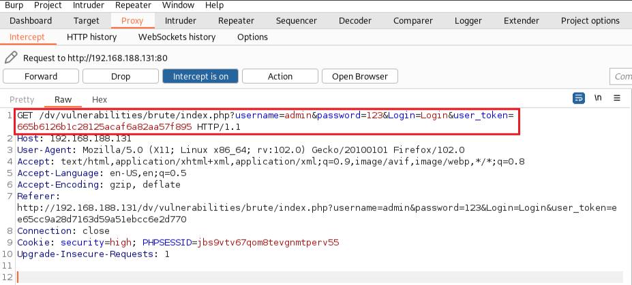
Task: Open the Logger tab
Action: [x=468, y=21]
